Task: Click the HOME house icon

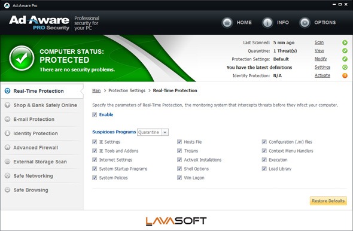Action: [x=227, y=23]
